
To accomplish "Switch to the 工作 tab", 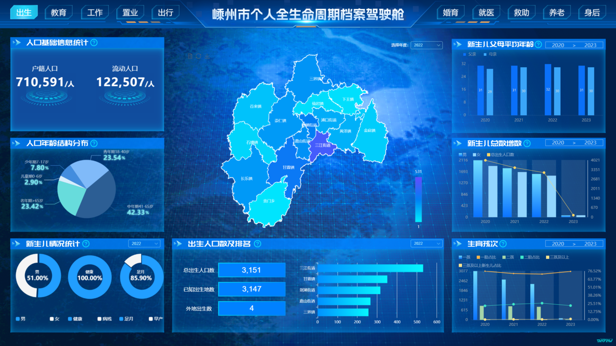I will coord(95,12).
